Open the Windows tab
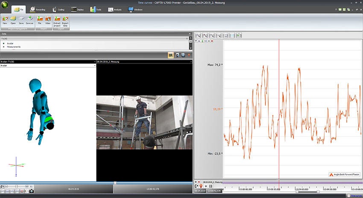This screenshot has width=363, height=198. (135, 9)
